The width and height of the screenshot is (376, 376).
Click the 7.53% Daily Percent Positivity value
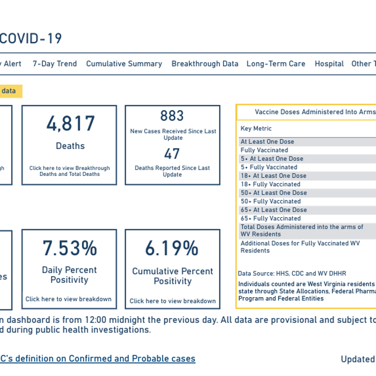(70, 248)
